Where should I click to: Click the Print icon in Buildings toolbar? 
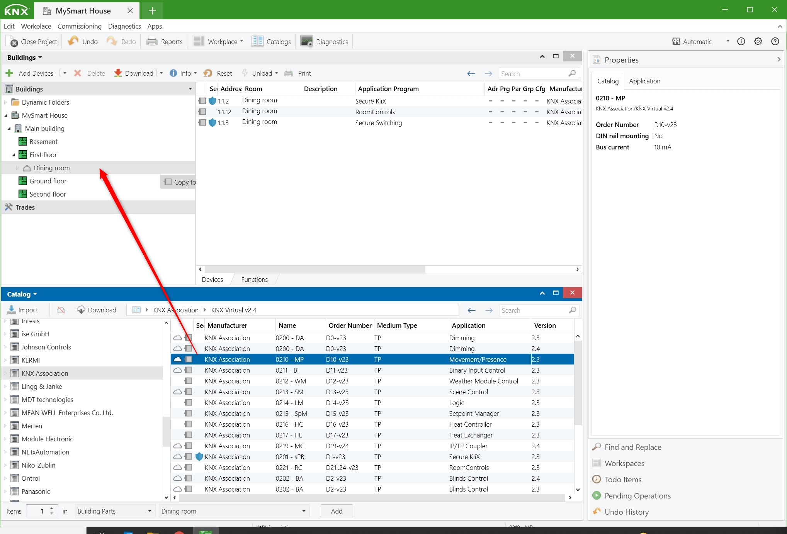pyautogui.click(x=288, y=73)
